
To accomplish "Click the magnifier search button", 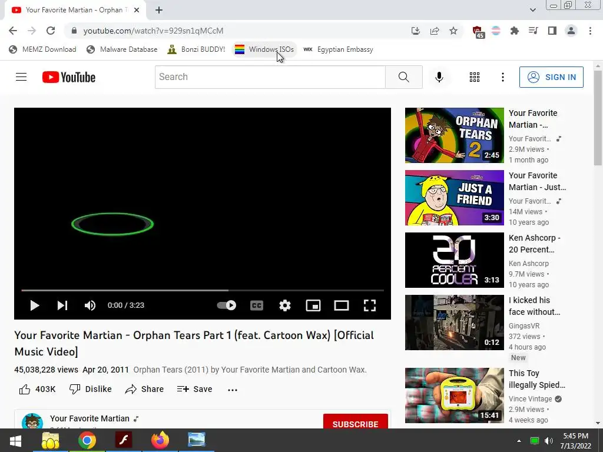I will [x=404, y=77].
